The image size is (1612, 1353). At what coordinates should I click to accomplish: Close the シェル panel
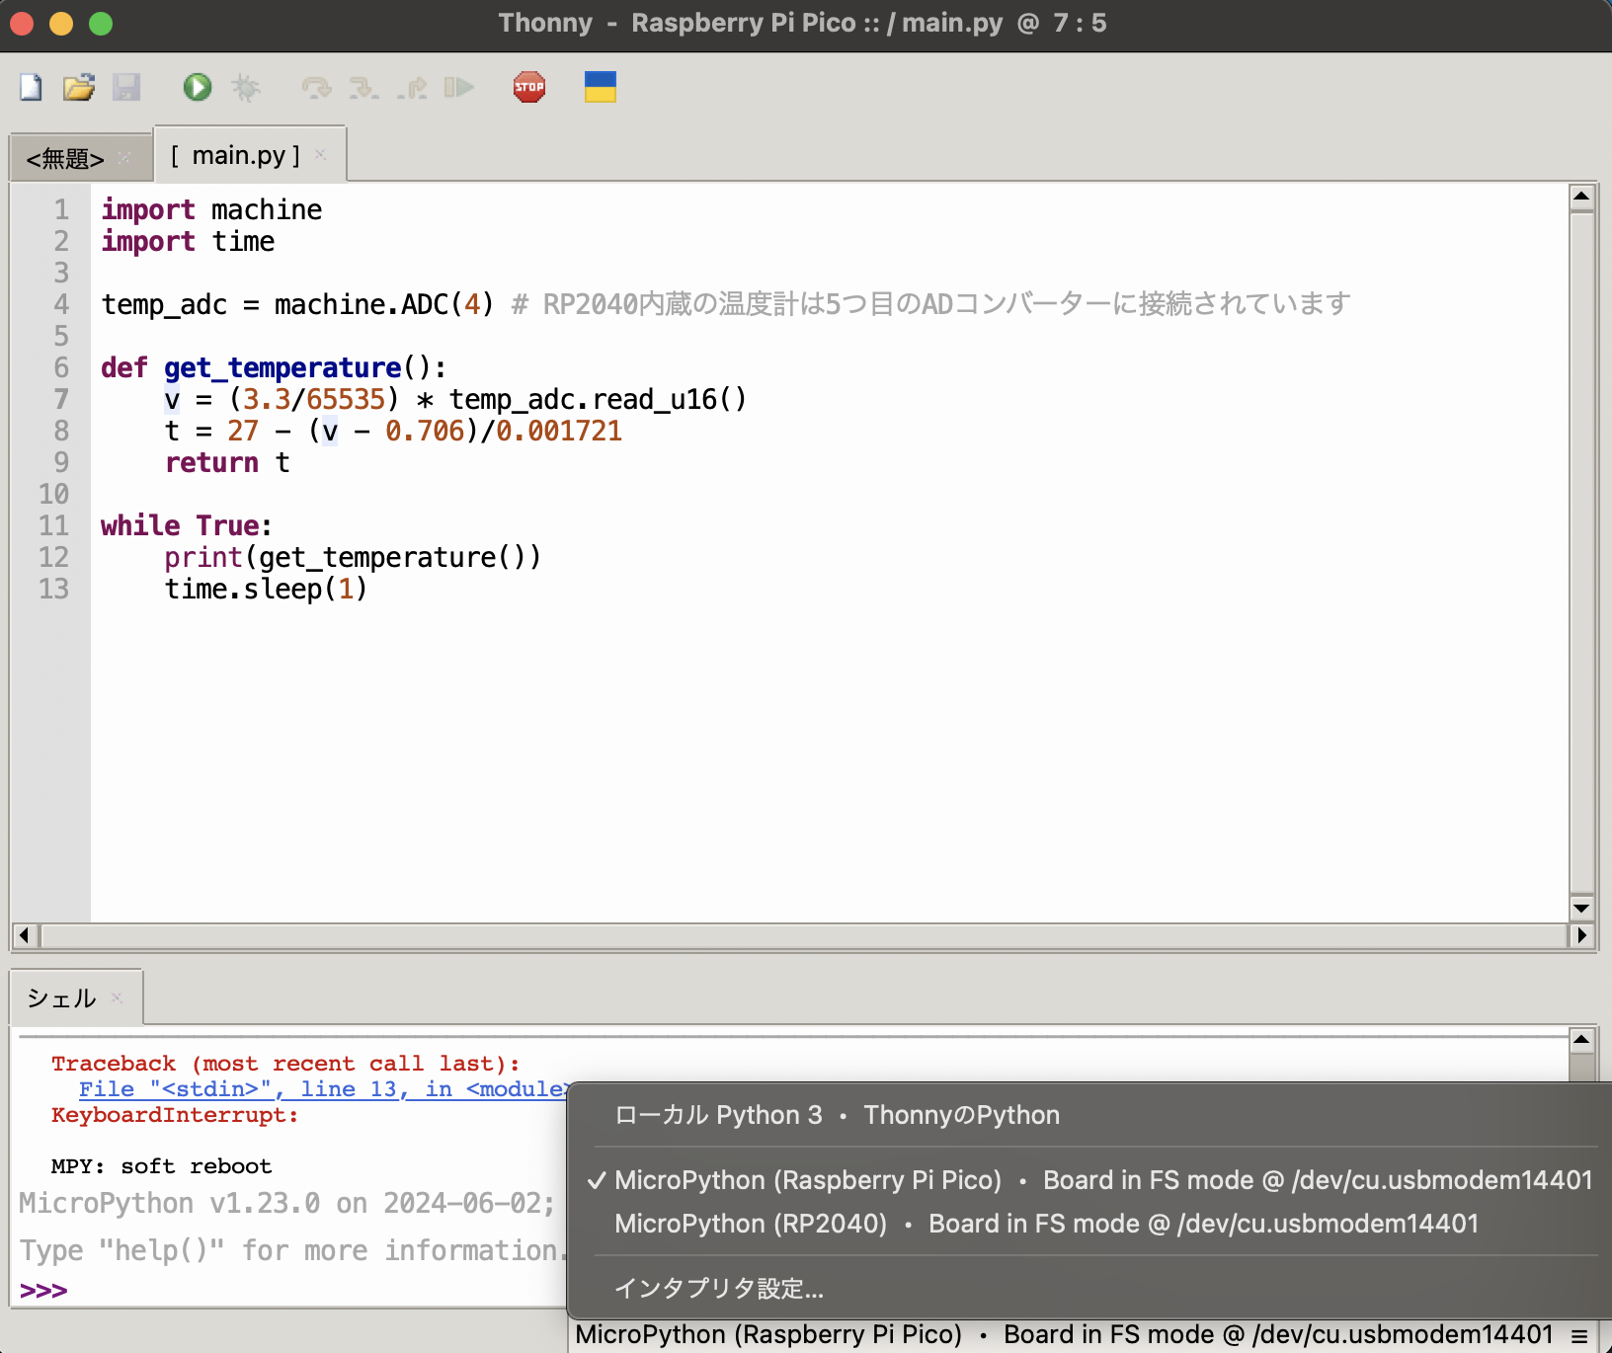pos(116,996)
